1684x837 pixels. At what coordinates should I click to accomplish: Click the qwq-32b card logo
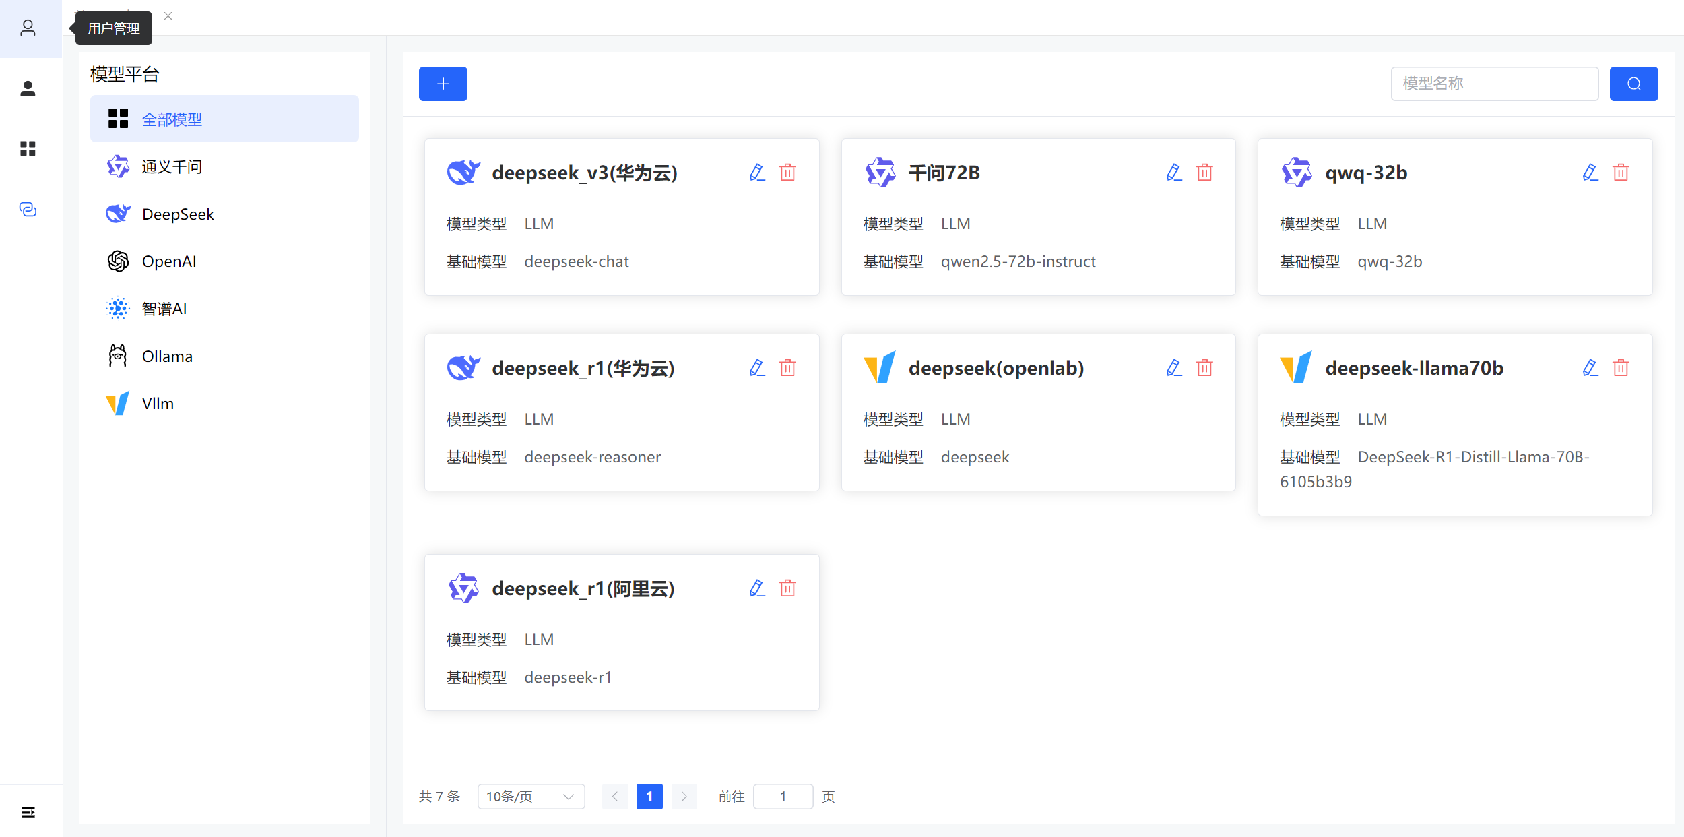pyautogui.click(x=1297, y=173)
